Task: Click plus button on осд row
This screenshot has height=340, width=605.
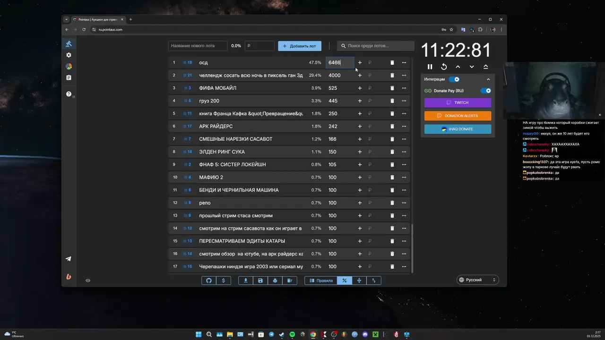Action: click(360, 62)
